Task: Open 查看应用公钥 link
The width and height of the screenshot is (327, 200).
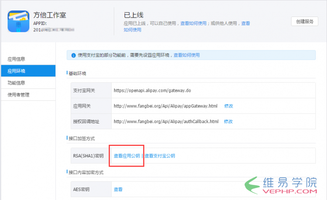Action: (x=127, y=156)
